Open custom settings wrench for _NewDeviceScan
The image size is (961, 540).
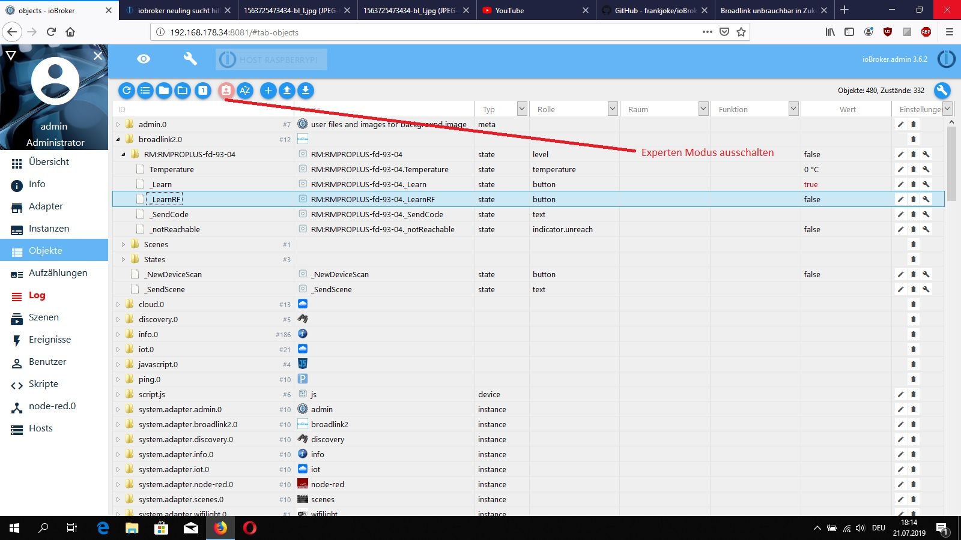tap(926, 274)
